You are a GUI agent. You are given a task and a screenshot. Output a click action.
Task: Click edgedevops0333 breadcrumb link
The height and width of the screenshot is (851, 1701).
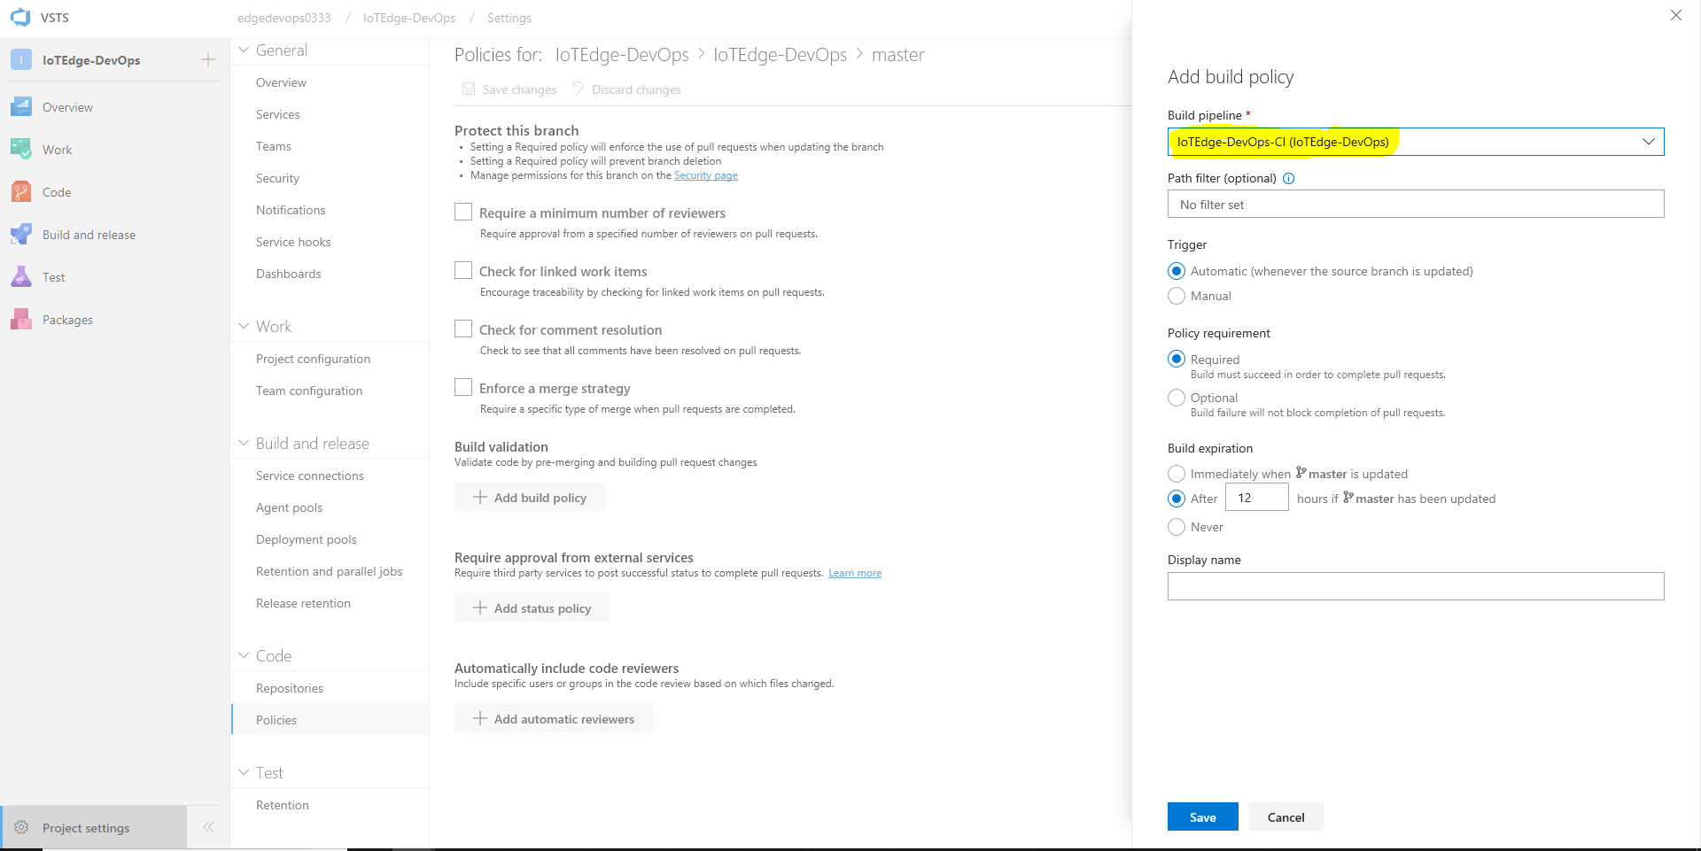point(283,18)
